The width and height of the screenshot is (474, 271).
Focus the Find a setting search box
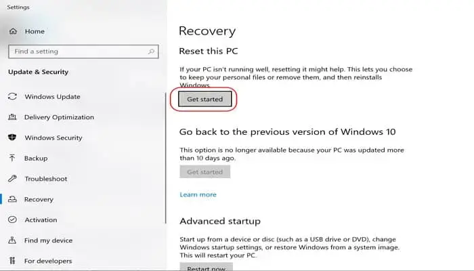coord(74,51)
